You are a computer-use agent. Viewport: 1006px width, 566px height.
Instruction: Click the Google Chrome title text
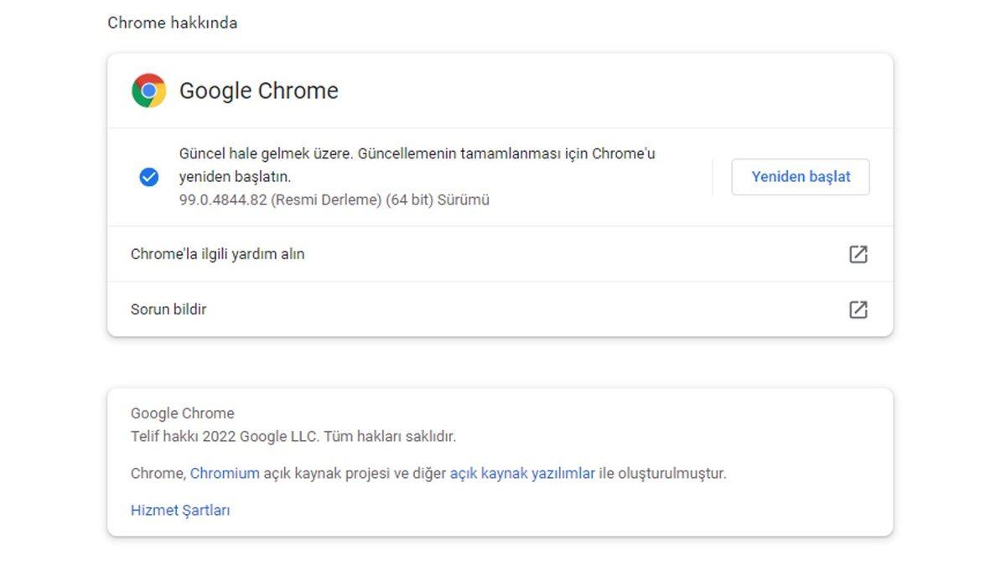(x=258, y=91)
